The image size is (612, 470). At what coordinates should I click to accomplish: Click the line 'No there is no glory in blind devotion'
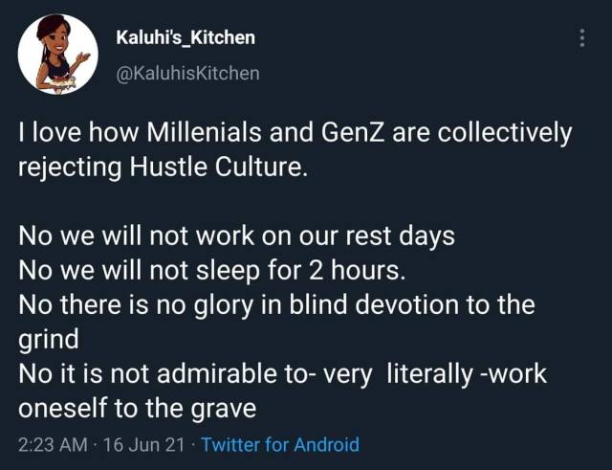(x=276, y=305)
